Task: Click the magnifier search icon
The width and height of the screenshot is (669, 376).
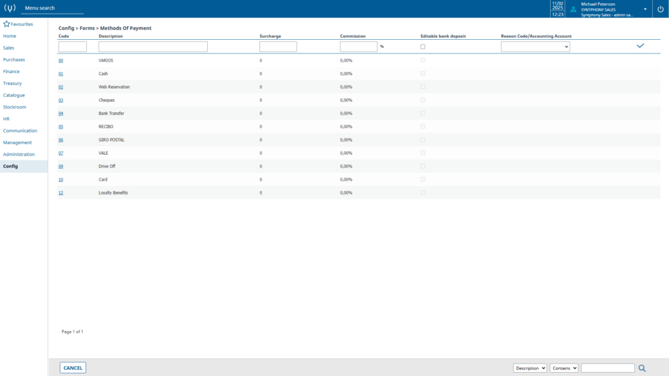Action: (642, 368)
